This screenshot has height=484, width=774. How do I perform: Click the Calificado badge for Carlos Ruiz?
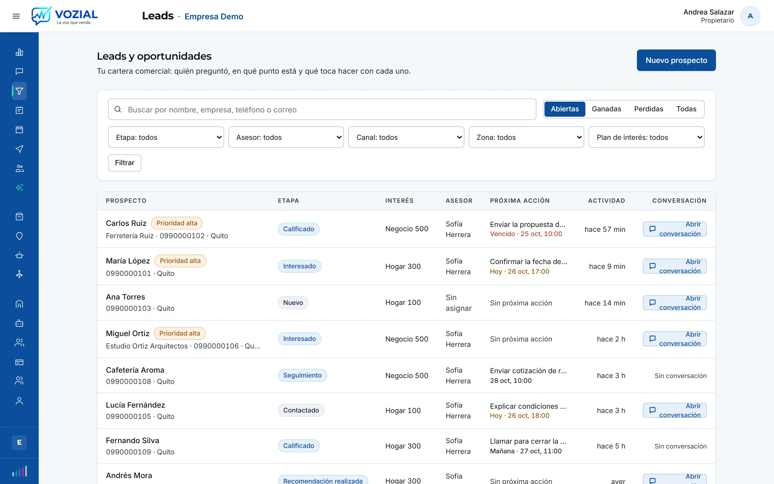(298, 229)
